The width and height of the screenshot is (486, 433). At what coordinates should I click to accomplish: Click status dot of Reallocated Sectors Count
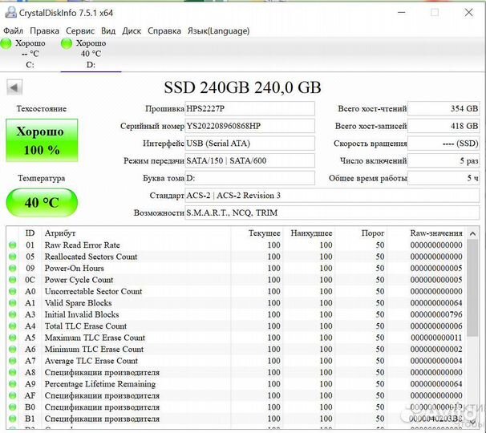pos(12,257)
